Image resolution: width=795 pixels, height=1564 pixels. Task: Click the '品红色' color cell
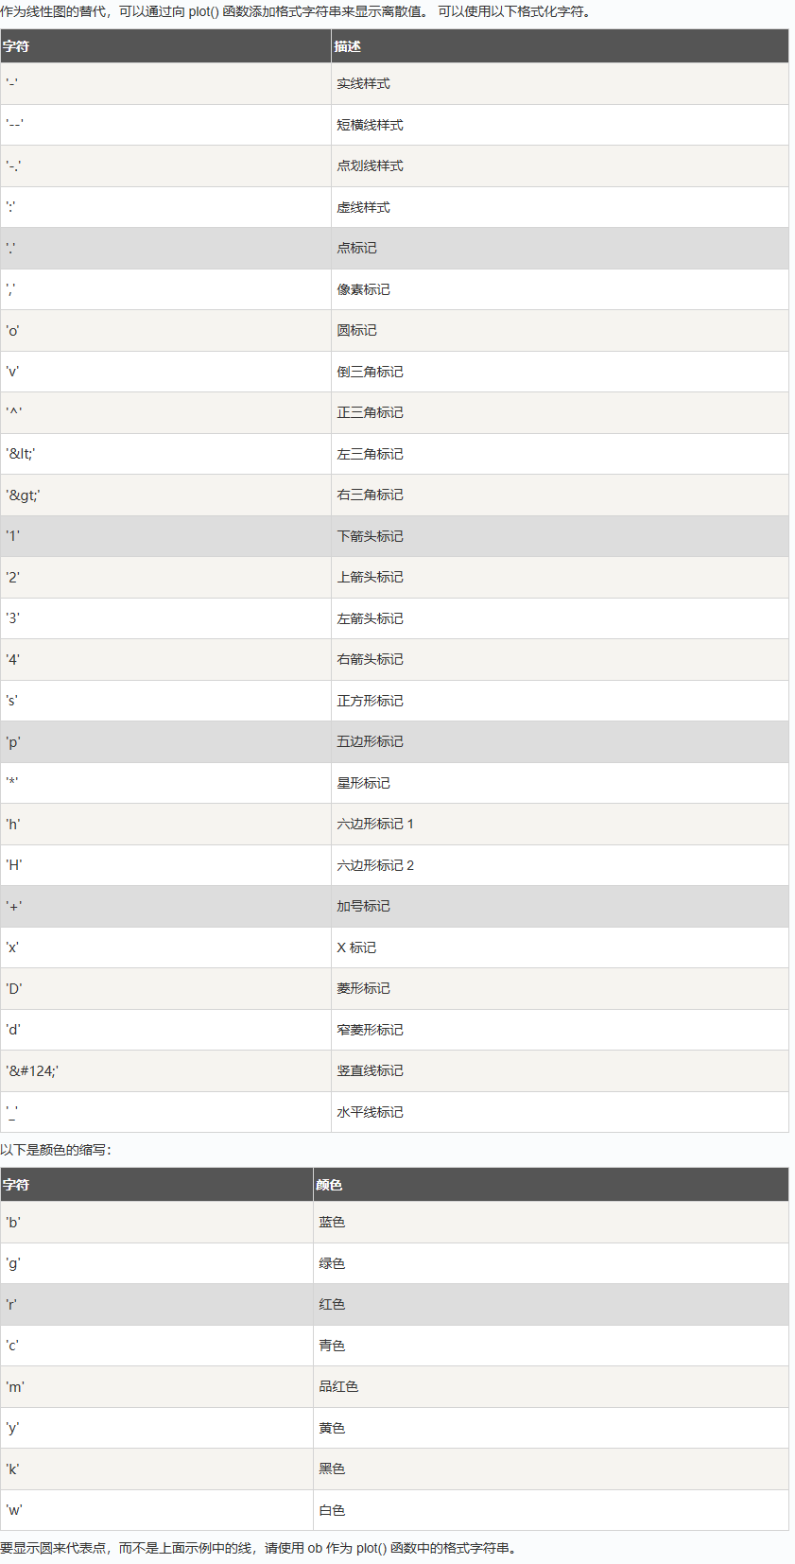(338, 1386)
